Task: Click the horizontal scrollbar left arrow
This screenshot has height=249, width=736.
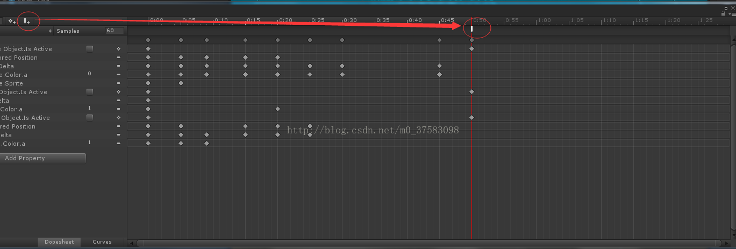Action: pyautogui.click(x=132, y=243)
